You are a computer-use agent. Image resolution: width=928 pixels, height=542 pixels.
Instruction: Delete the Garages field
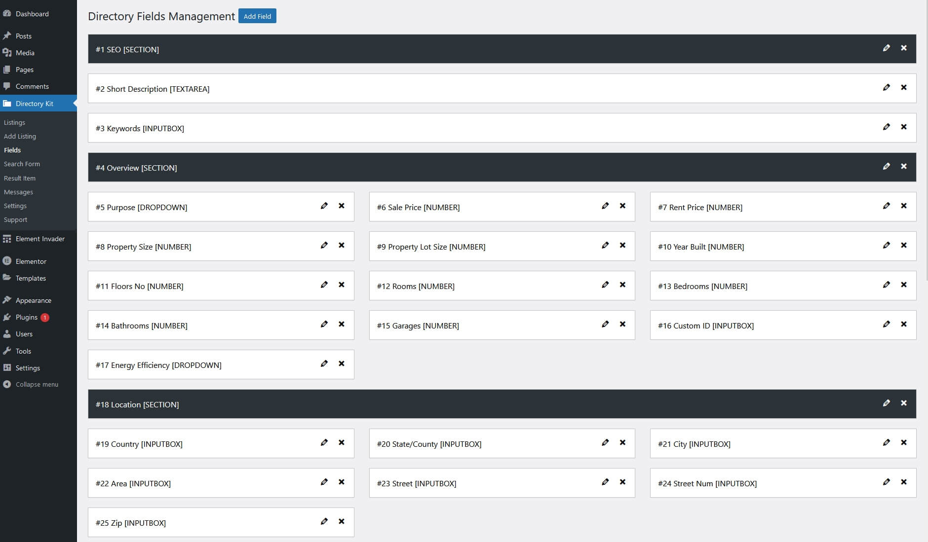(622, 324)
